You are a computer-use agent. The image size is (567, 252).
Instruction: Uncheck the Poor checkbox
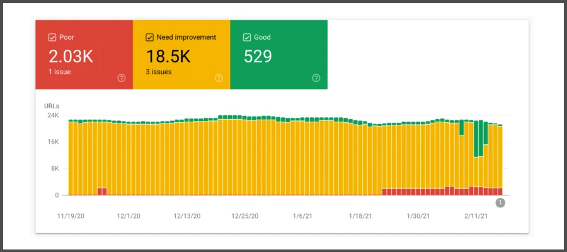tap(52, 37)
